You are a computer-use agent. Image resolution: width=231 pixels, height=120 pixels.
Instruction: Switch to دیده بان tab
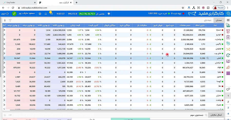[x=208, y=20]
